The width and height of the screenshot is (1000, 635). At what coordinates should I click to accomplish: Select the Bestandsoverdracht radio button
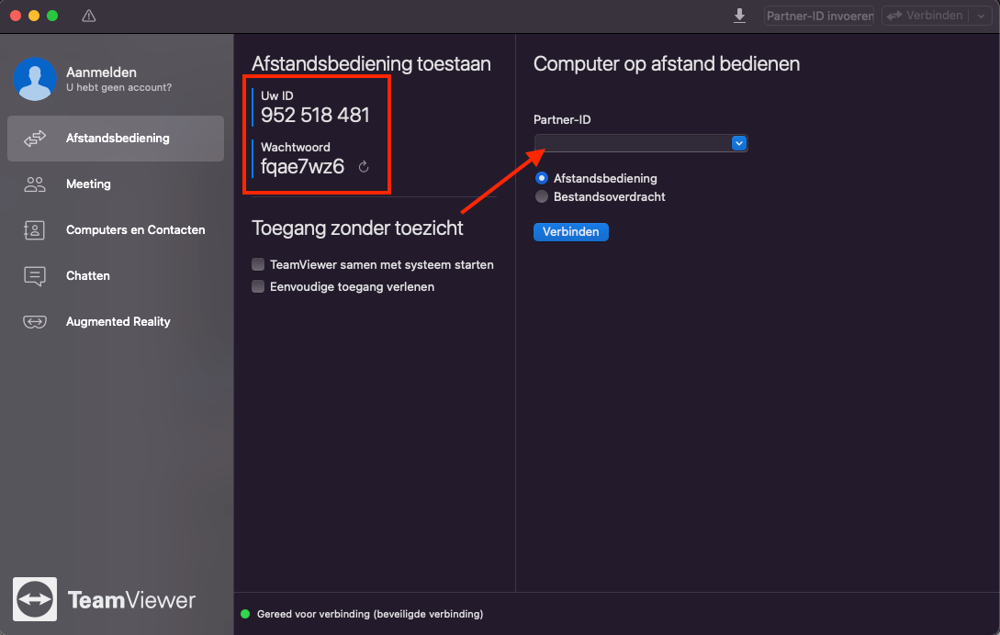542,197
